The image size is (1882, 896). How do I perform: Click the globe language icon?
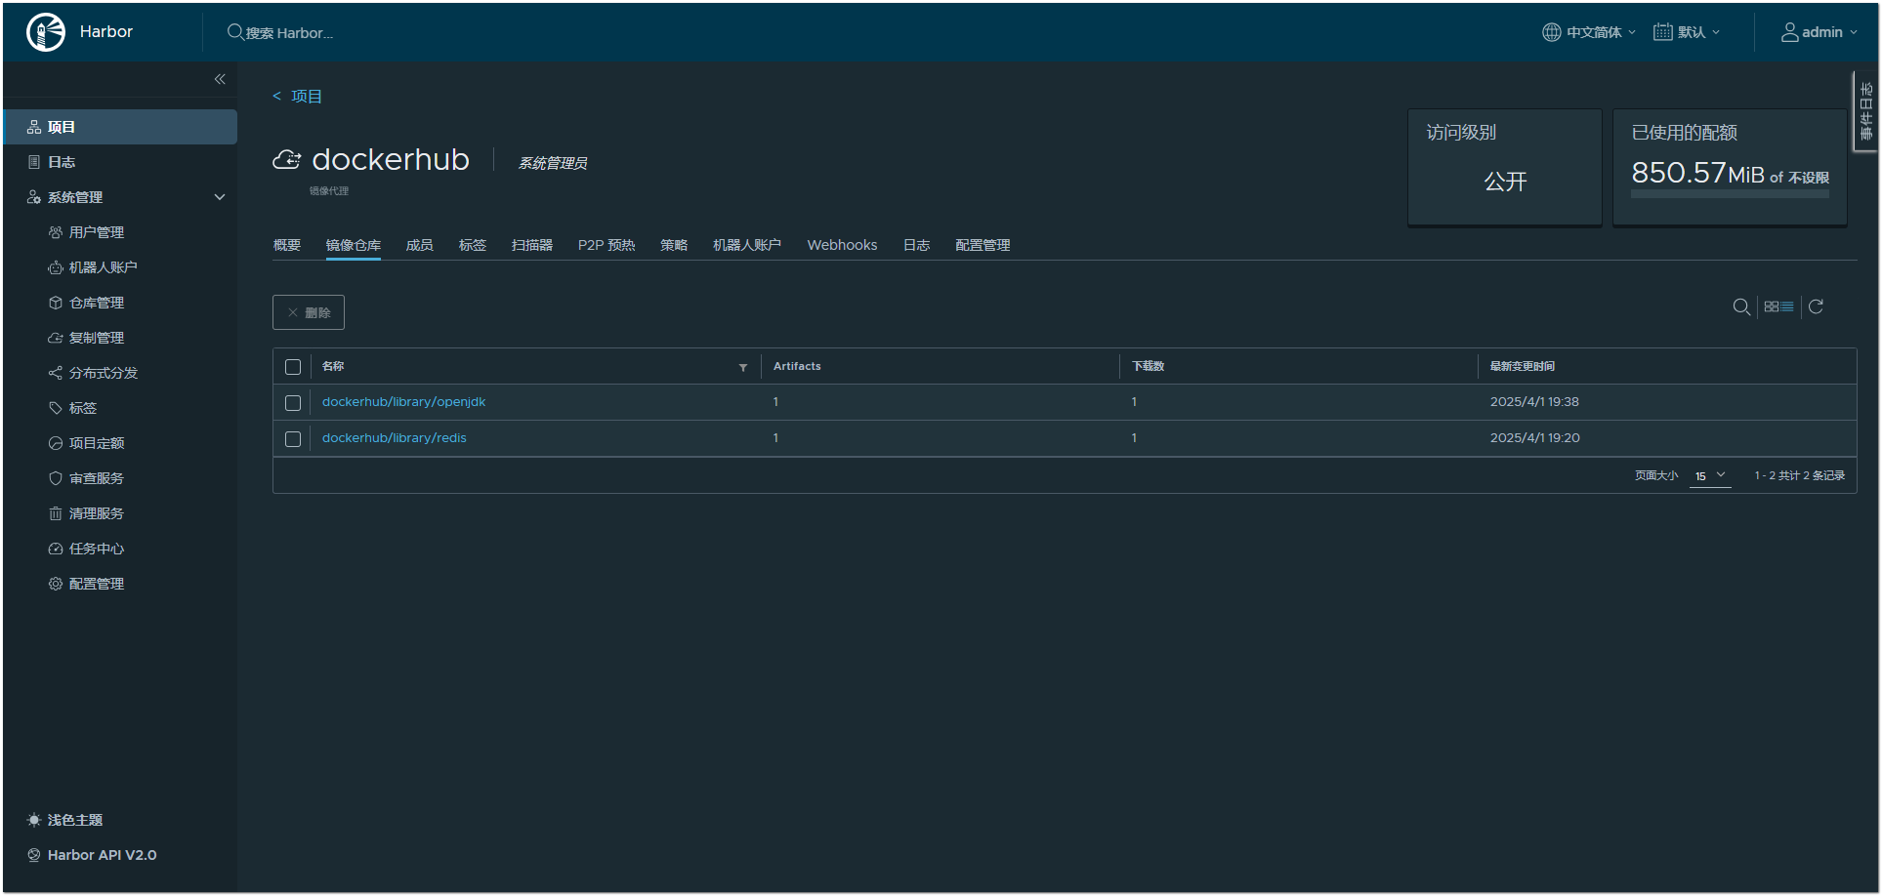(x=1551, y=32)
